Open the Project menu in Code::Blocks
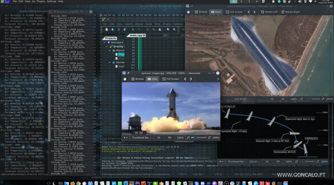Screen dimensions: 334x185 point(139,24)
